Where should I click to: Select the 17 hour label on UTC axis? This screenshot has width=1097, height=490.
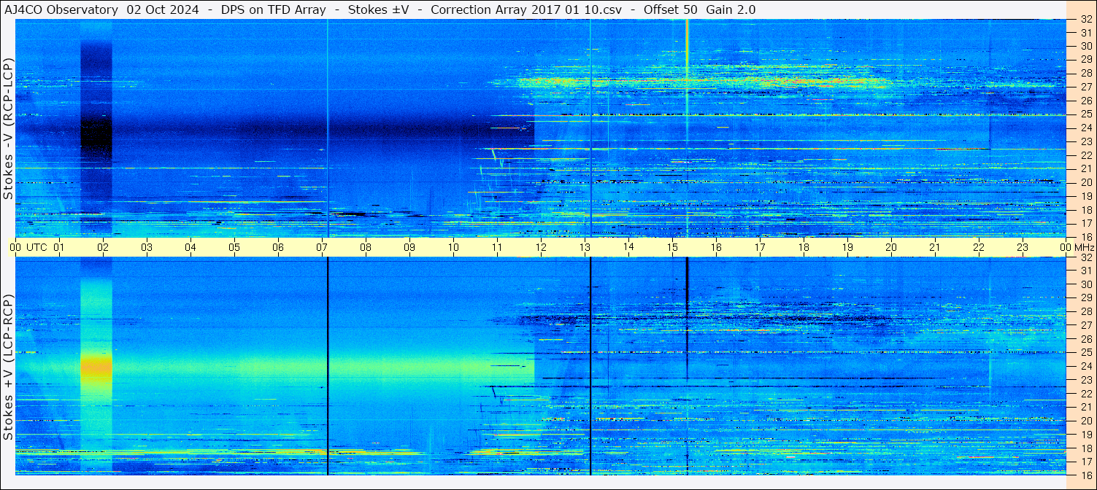click(760, 247)
